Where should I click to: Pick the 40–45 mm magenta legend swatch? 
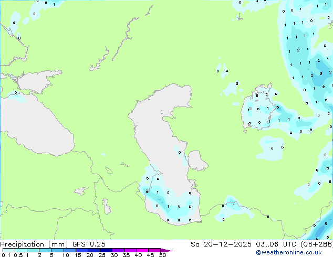pos(142,250)
